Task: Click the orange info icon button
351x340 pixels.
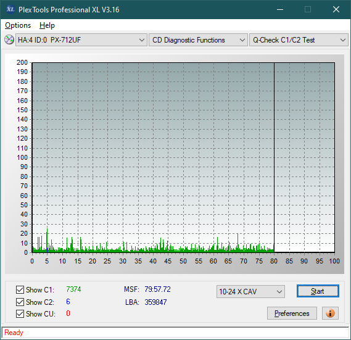Action: (x=330, y=313)
